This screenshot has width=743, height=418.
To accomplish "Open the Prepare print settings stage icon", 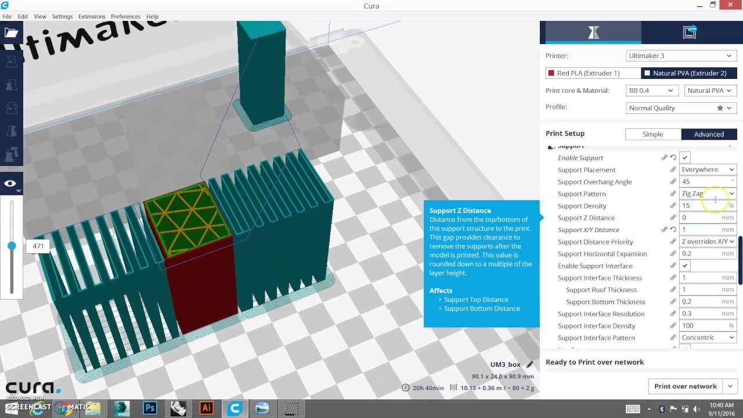I will [593, 33].
